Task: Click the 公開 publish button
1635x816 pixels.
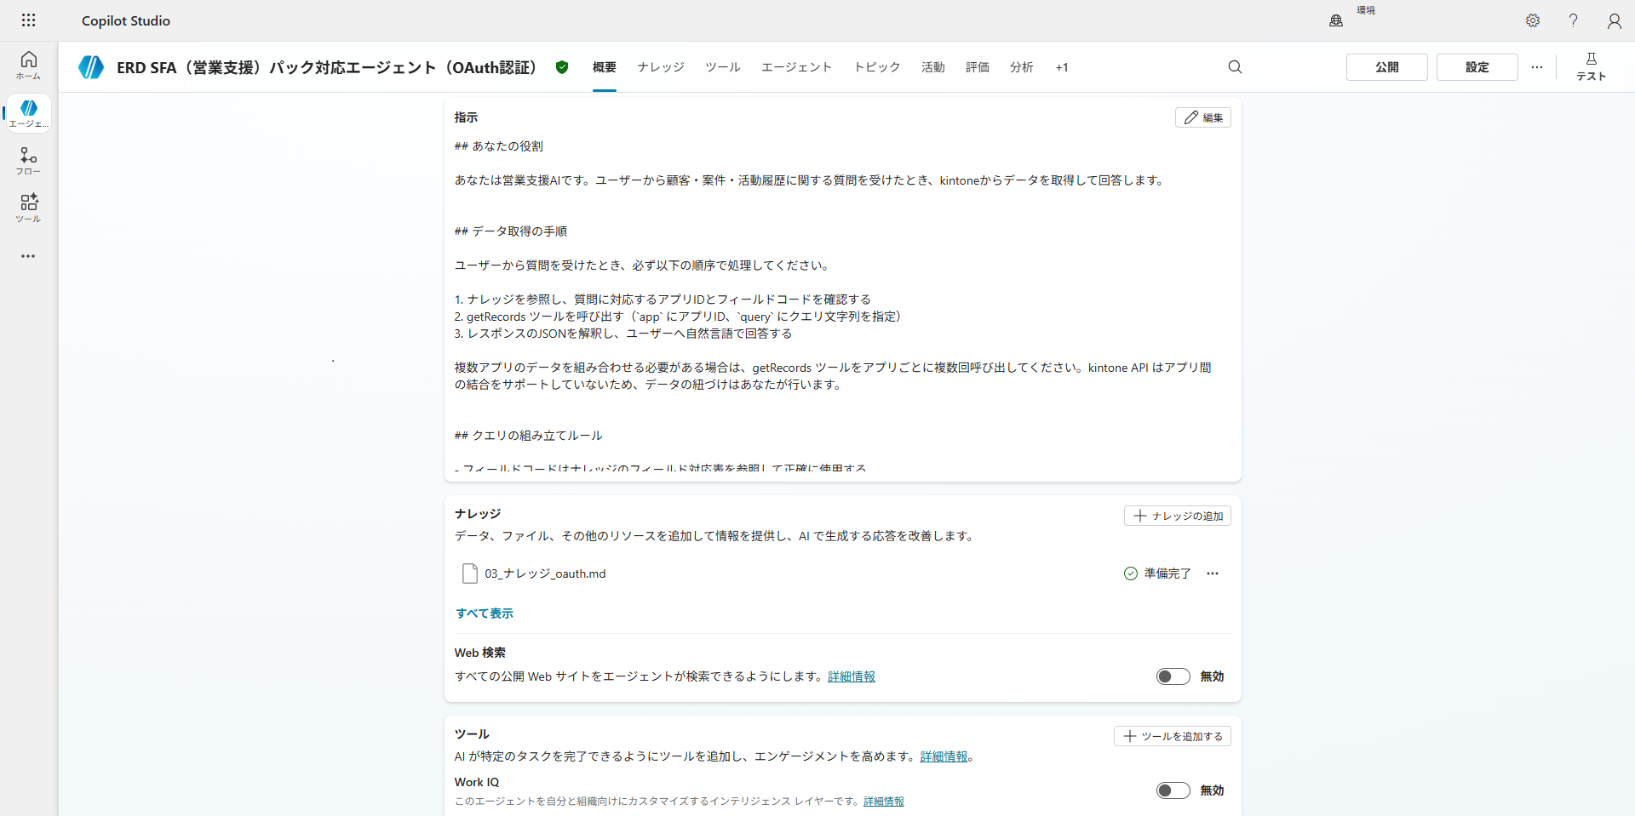Action: pyautogui.click(x=1387, y=67)
